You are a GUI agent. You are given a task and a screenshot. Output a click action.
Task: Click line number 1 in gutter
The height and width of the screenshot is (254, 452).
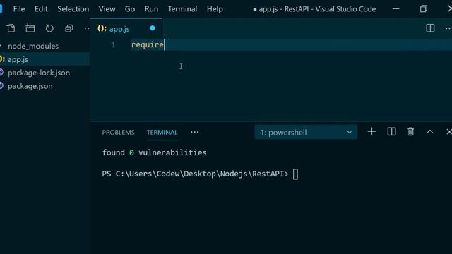click(x=113, y=44)
